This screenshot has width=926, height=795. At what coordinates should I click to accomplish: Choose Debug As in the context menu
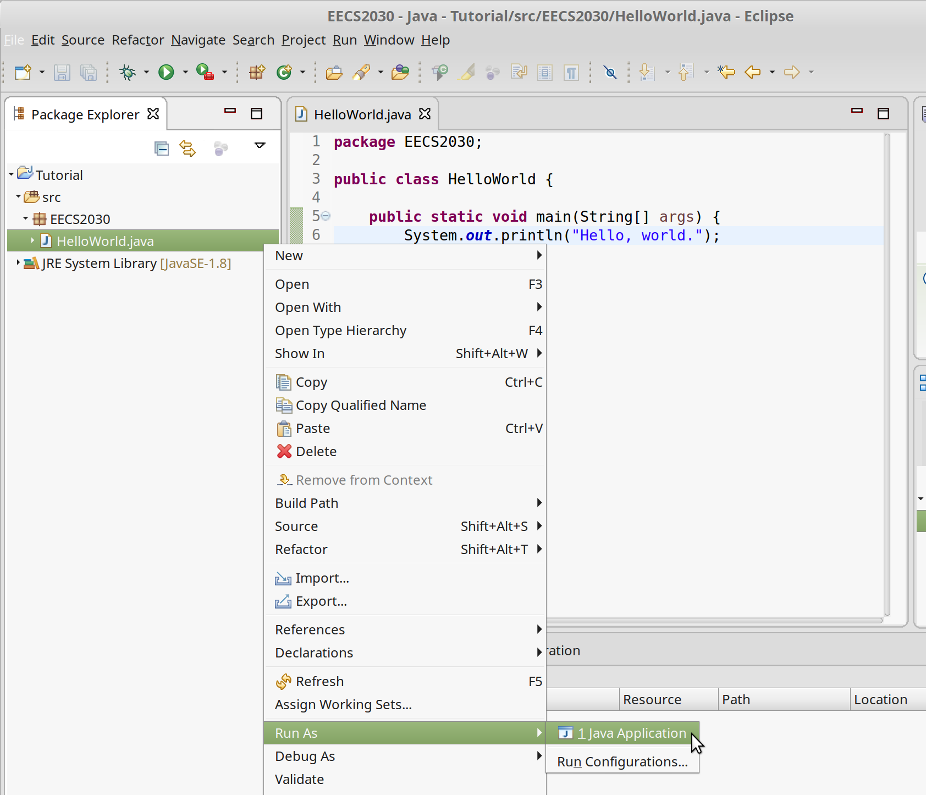tap(405, 756)
